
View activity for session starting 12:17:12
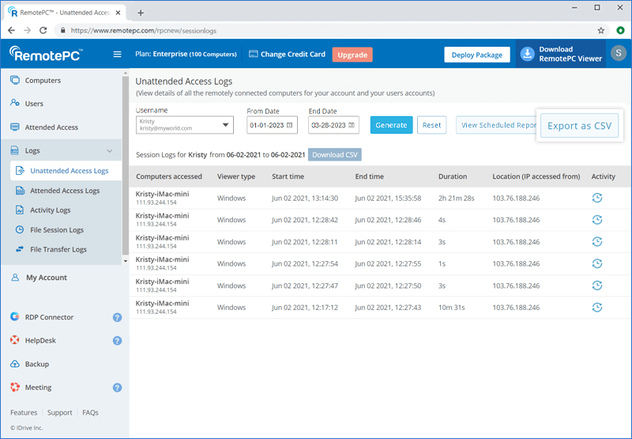click(x=597, y=307)
